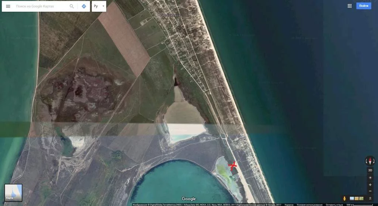Image resolution: width=378 pixels, height=206 pixels.
Task: Show my current location
Action: tap(370, 178)
